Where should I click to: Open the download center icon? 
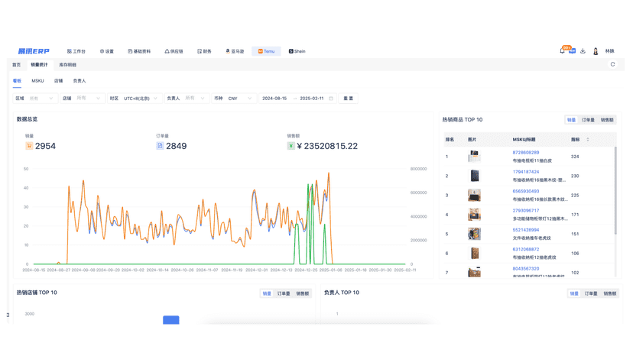click(x=583, y=51)
